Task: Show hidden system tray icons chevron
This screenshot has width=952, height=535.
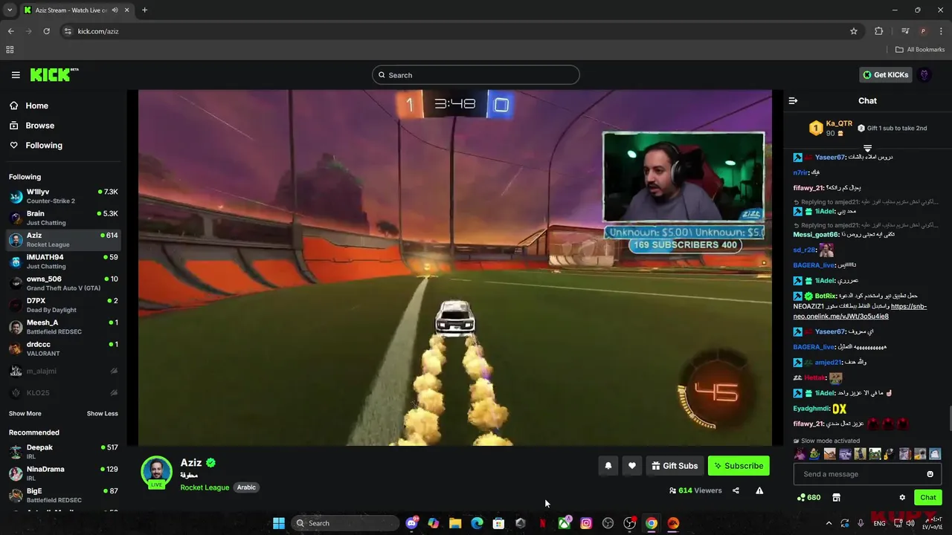Action: click(x=829, y=523)
